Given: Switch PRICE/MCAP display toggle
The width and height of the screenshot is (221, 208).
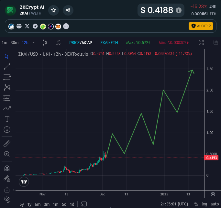Looking at the screenshot, I should (81, 43).
